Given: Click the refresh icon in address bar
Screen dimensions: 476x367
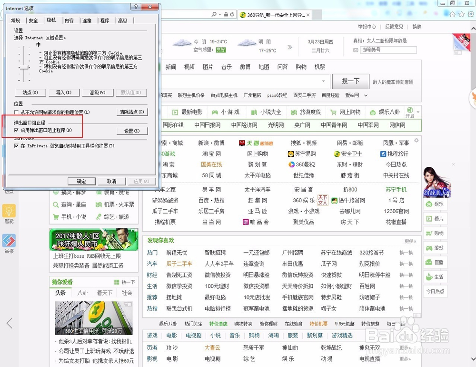Looking at the screenshot, I should (232, 14).
